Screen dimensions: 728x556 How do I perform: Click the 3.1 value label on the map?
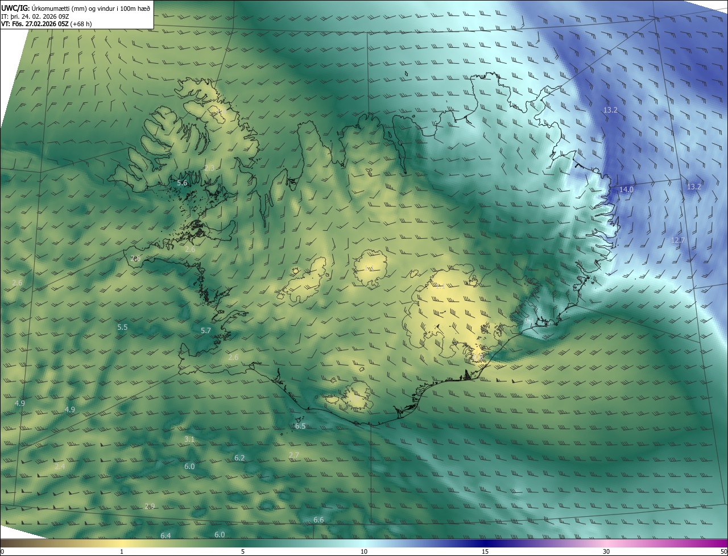[x=189, y=439]
